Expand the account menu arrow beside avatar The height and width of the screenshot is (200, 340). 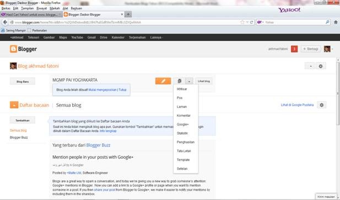(332, 49)
